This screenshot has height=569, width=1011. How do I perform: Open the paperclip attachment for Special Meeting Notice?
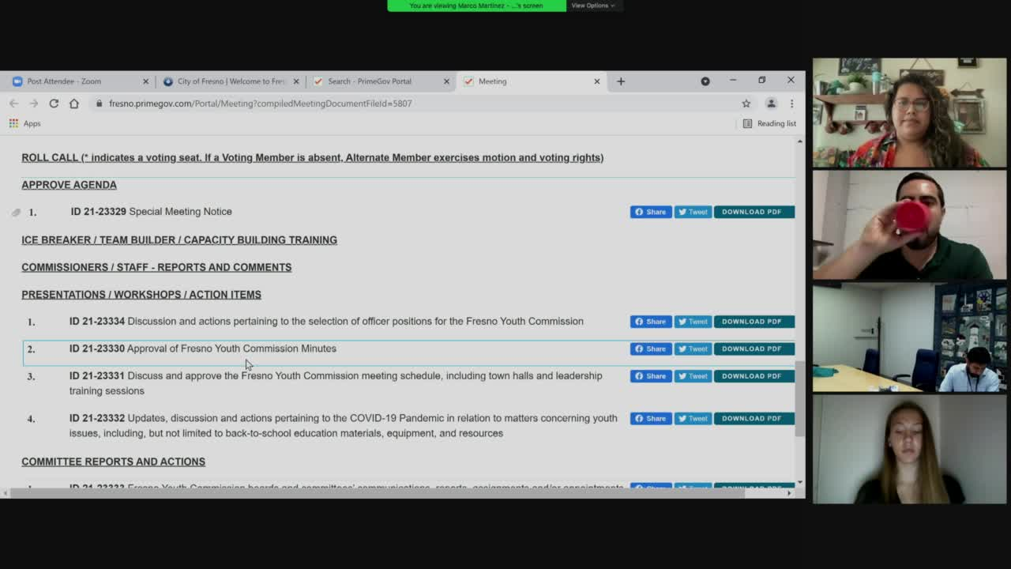tap(16, 212)
